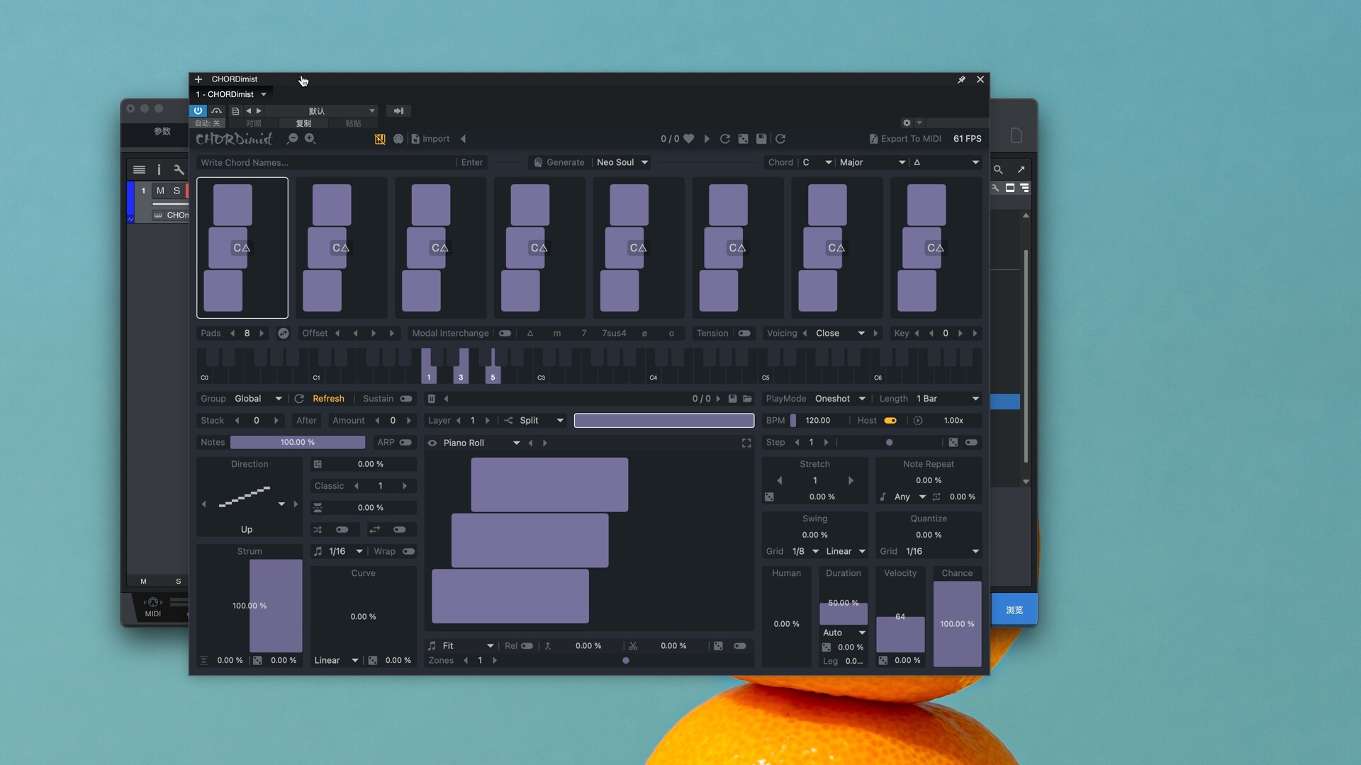Click the dice randomize icon in top toolbar
The image size is (1361, 765).
tap(743, 139)
